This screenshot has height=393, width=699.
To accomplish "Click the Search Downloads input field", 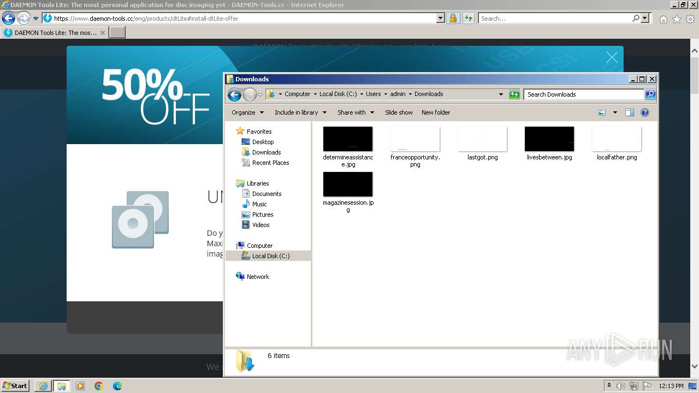I will 584,94.
